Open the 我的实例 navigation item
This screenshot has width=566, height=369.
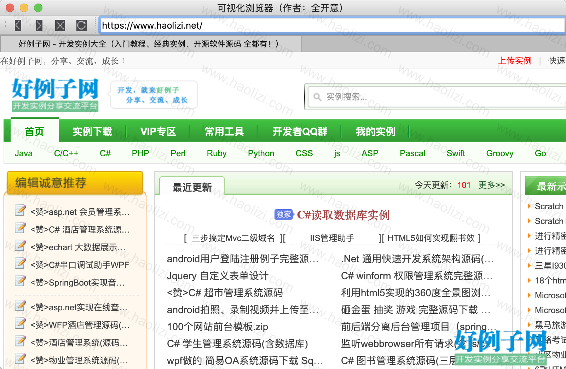click(375, 131)
